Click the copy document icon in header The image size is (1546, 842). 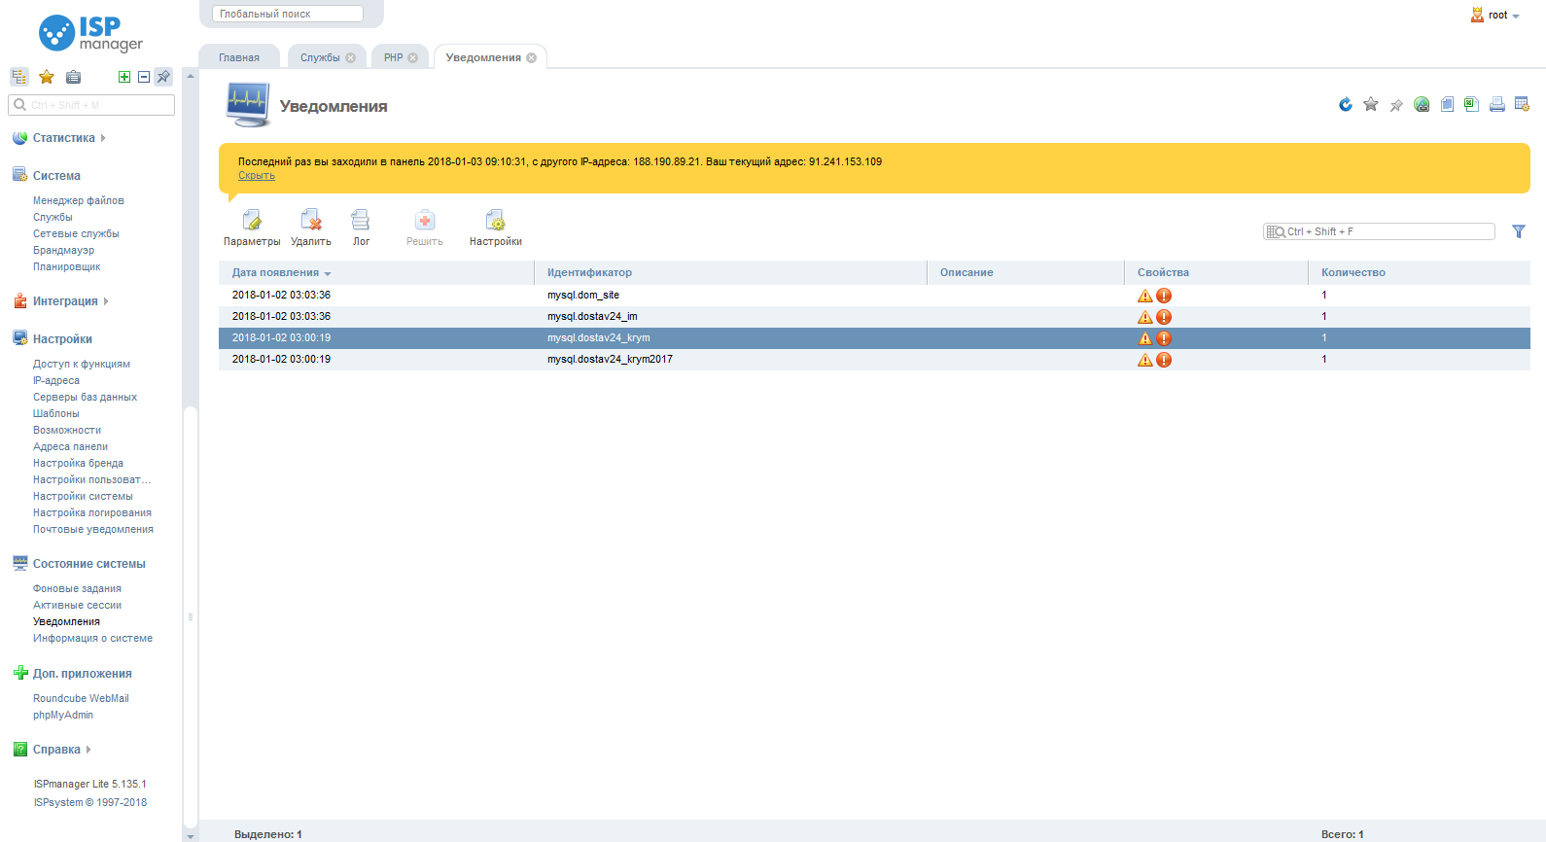tap(1447, 105)
